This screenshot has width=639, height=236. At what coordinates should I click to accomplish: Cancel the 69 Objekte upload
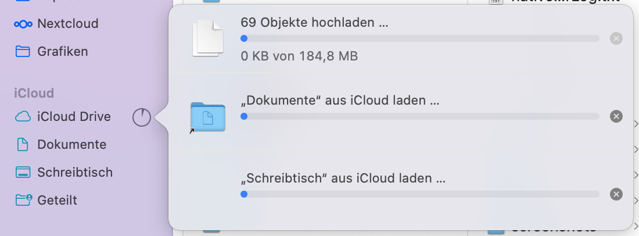coord(616,38)
